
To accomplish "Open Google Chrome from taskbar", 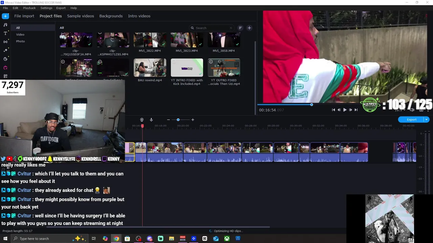I will (x=116, y=239).
